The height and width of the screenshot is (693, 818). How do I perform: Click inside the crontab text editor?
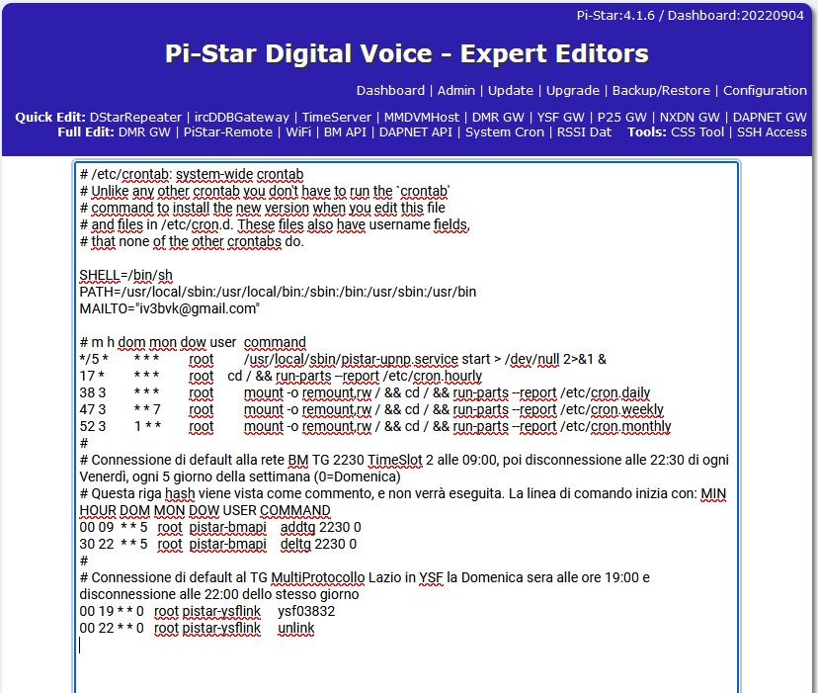pos(406,427)
